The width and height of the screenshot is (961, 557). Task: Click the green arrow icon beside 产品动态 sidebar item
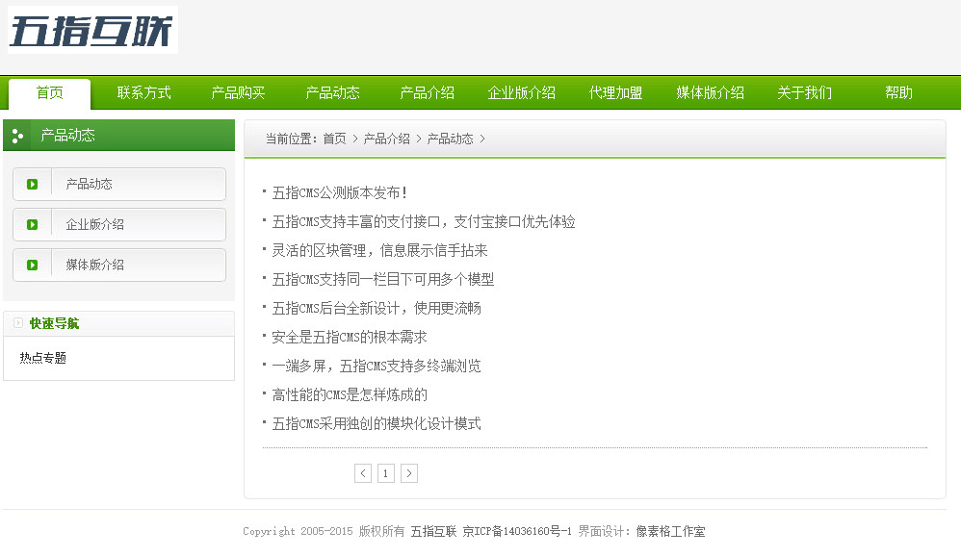(x=32, y=184)
